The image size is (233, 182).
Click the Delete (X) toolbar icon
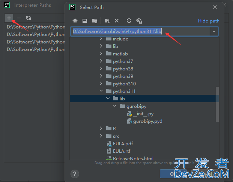[x=117, y=21]
